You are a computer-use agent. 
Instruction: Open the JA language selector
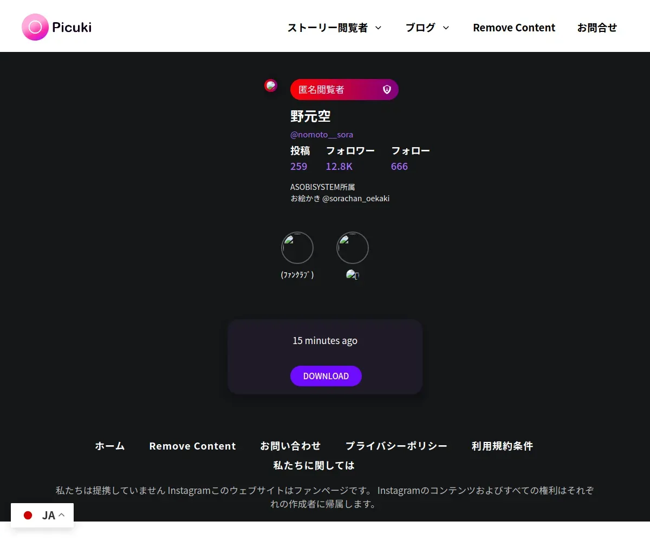pos(42,515)
